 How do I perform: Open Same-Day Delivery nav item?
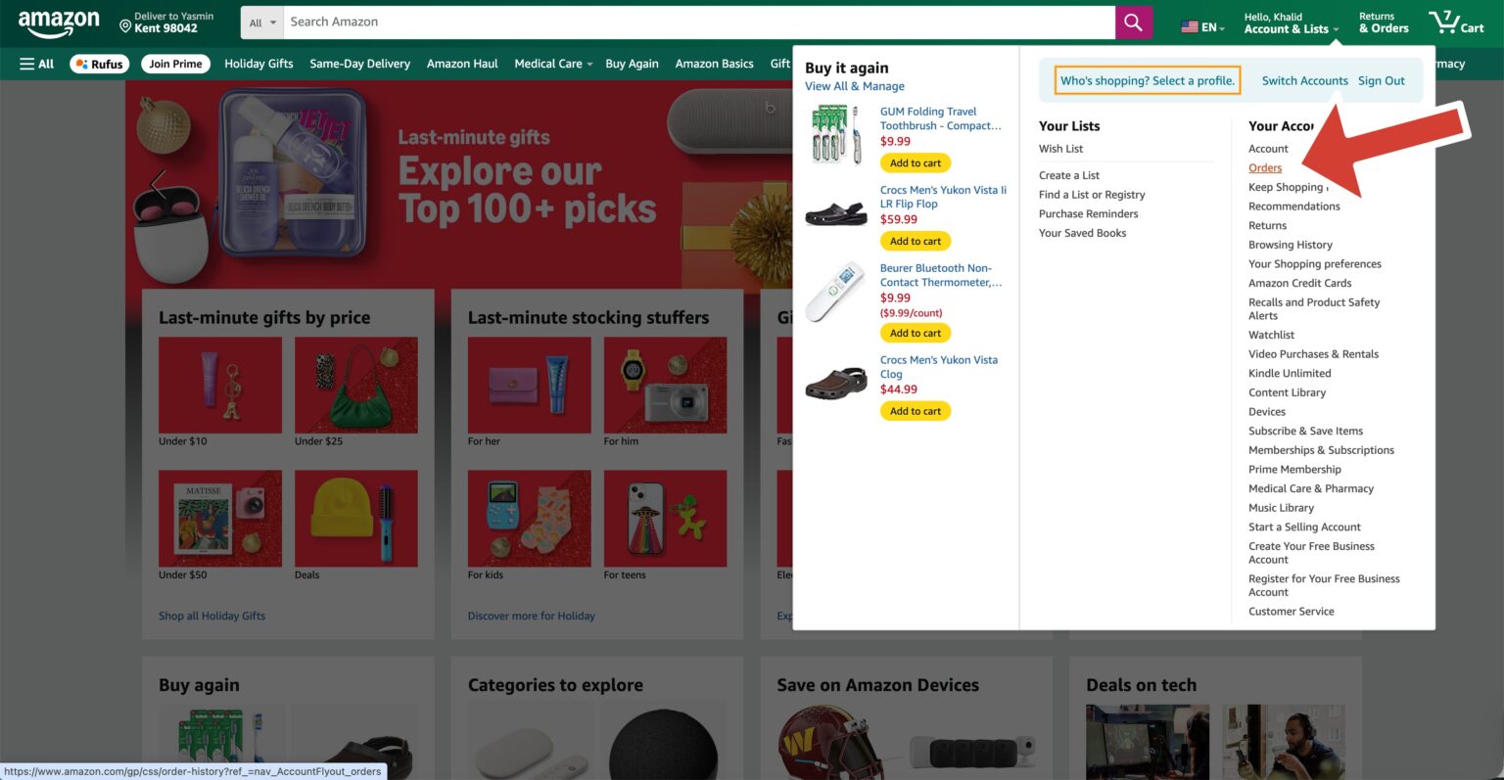point(359,64)
